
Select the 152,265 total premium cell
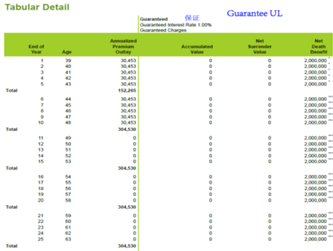127,90
